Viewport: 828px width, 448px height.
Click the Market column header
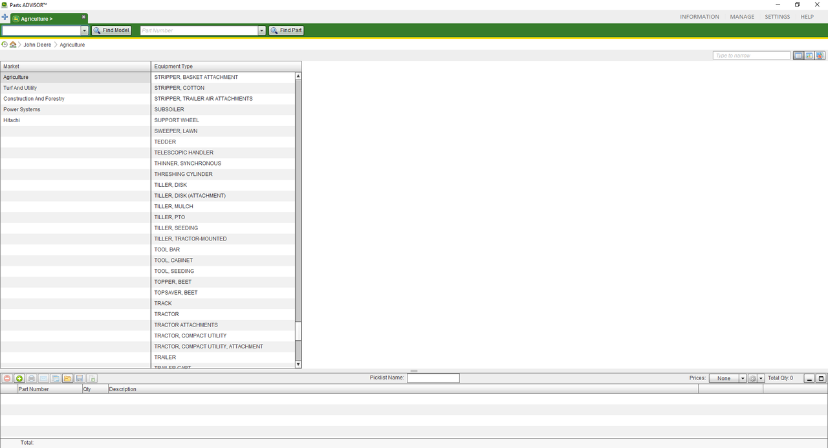[75, 67]
